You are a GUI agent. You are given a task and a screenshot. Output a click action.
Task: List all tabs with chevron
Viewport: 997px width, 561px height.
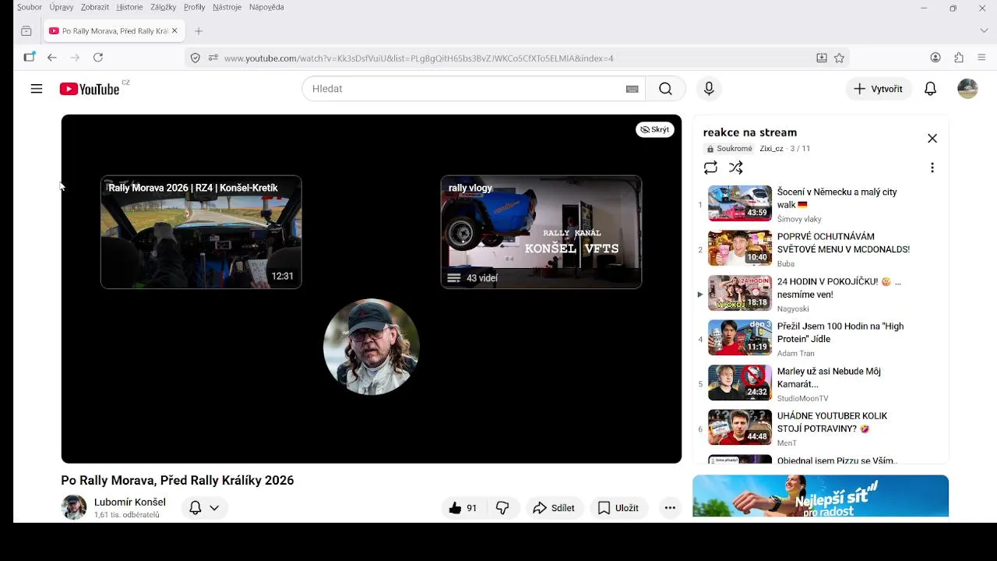pos(984,31)
